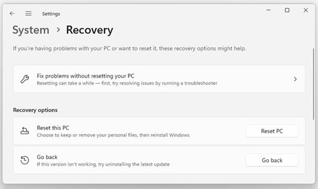Click the wrench troubleshooter icon
This screenshot has height=189, width=318.
(x=25, y=79)
